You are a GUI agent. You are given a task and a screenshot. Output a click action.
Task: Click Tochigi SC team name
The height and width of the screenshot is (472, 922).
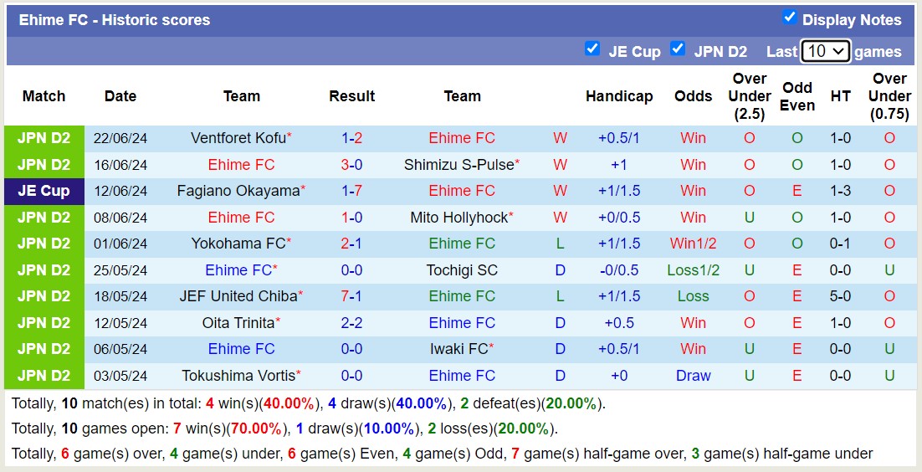[x=462, y=270]
